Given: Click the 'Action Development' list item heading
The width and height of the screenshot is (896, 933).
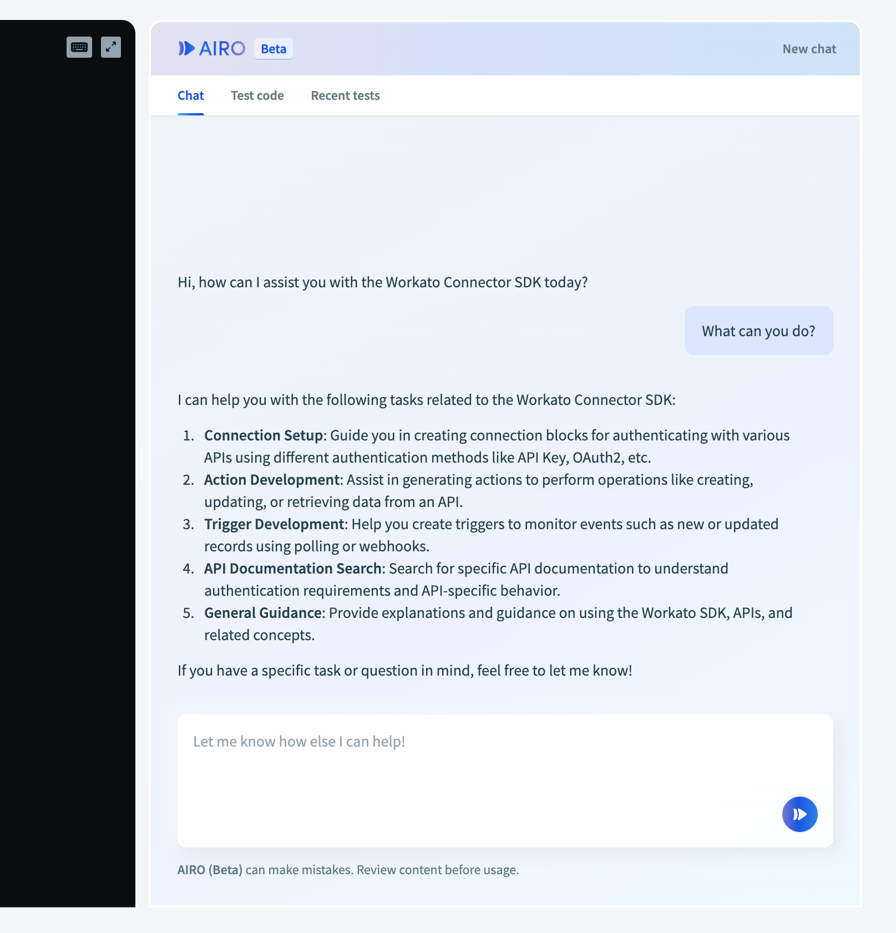Looking at the screenshot, I should (272, 480).
